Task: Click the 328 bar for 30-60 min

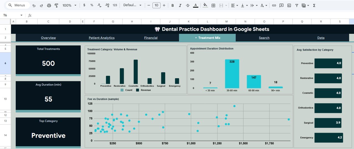Action: 232,74
